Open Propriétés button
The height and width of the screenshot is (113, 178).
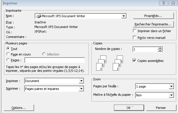(153, 16)
